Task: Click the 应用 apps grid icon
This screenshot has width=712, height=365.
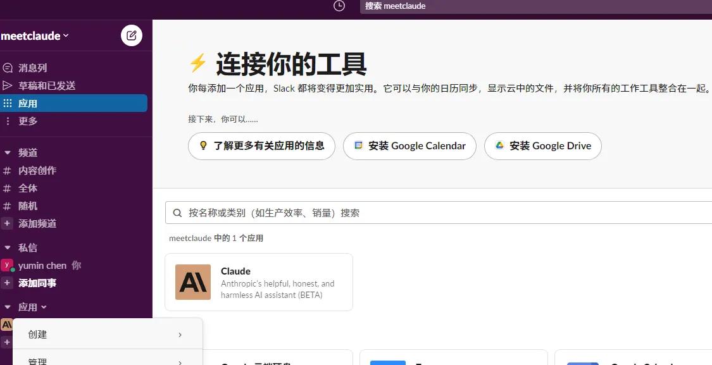Action: [7, 103]
